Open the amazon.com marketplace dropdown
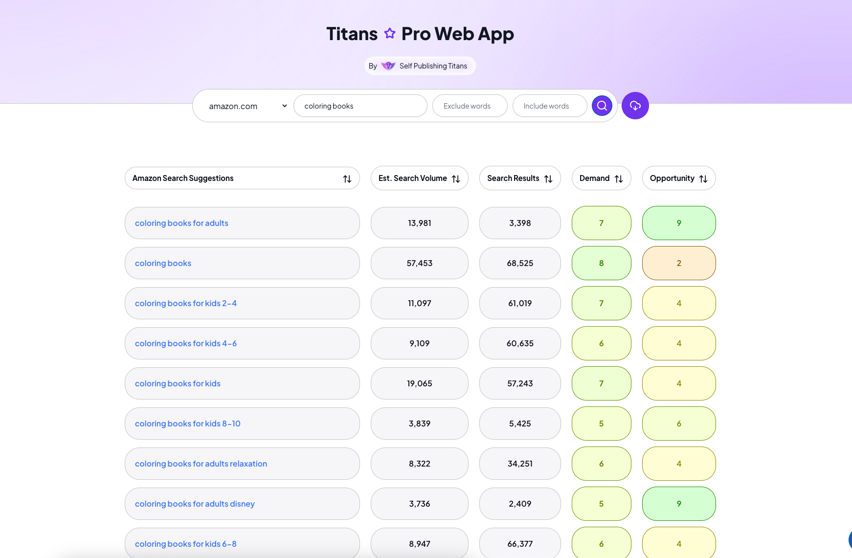This screenshot has height=558, width=852. (x=246, y=106)
